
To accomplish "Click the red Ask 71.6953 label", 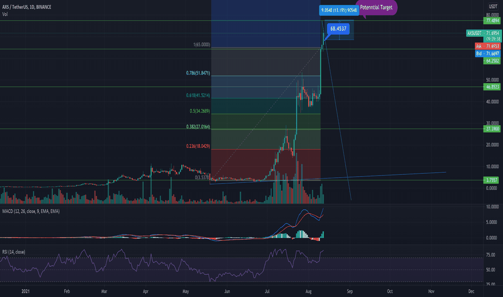I will point(487,46).
